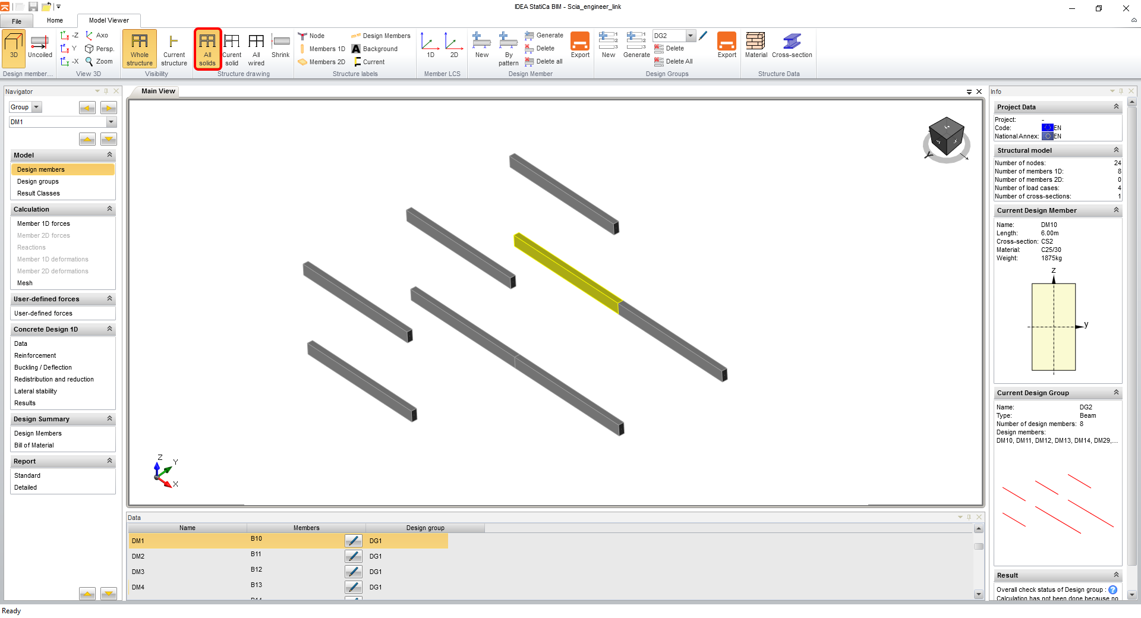Show Current member label

click(368, 62)
